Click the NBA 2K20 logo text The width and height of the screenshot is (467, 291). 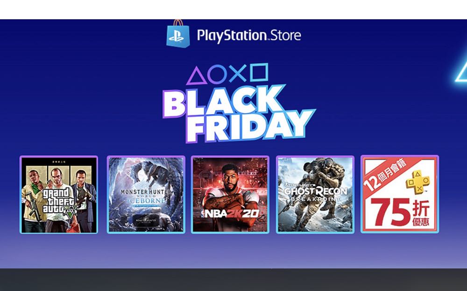(x=230, y=214)
